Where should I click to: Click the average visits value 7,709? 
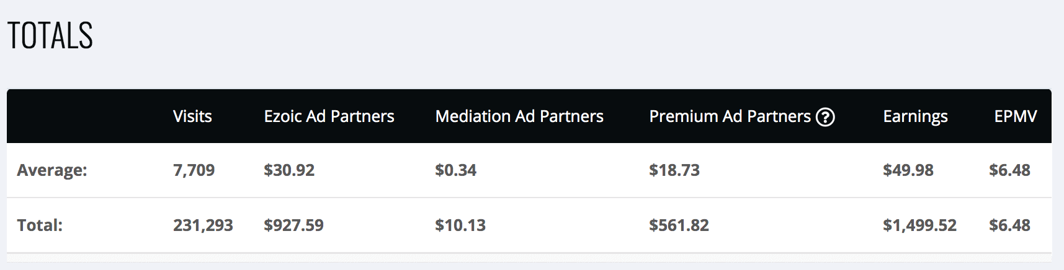[194, 170]
